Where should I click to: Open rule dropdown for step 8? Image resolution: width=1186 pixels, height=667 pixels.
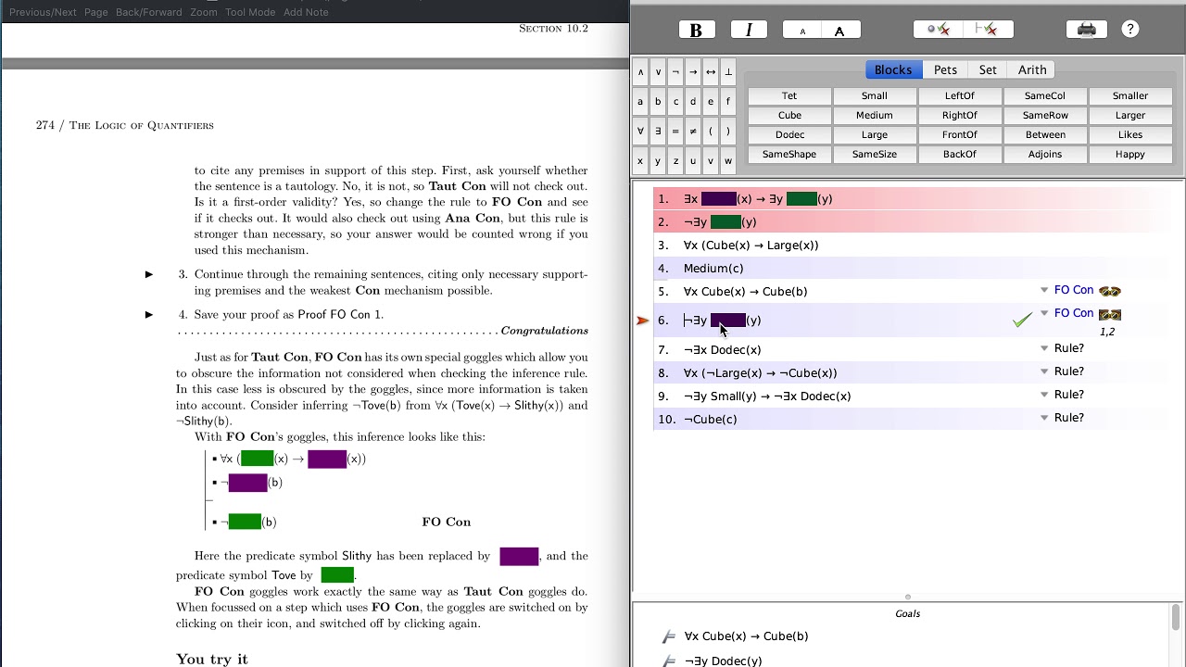click(1044, 372)
